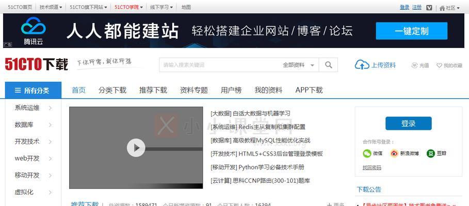Open Redis主从复制和集群配置 link

(272, 127)
